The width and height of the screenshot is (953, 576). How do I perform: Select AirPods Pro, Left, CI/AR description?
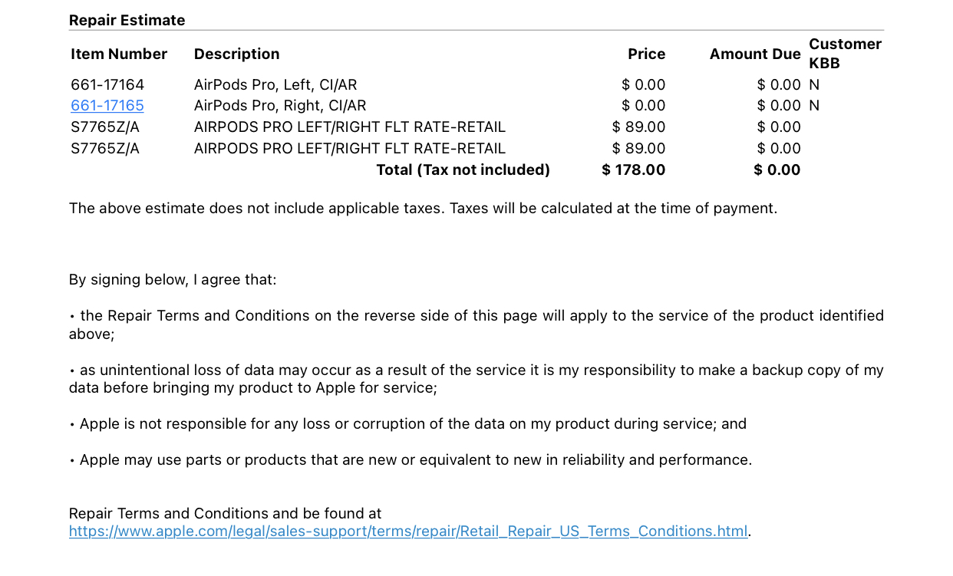coord(275,84)
